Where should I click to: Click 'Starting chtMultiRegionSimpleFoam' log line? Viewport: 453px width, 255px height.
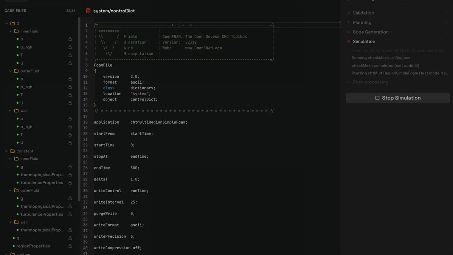(400, 73)
